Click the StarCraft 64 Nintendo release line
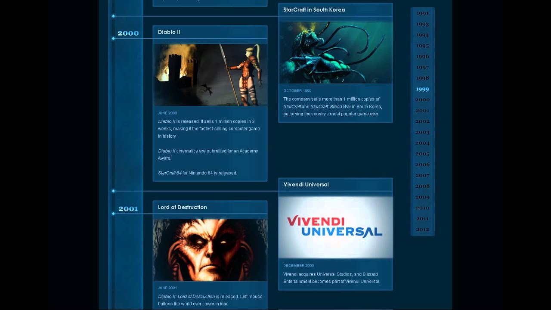This screenshot has width=551, height=310. (197, 173)
